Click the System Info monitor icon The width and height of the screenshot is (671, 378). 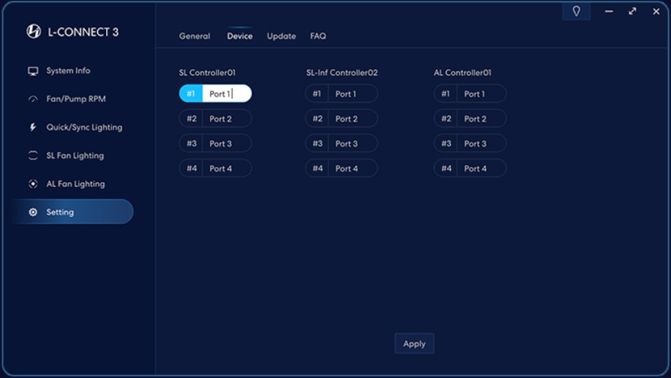coord(33,71)
